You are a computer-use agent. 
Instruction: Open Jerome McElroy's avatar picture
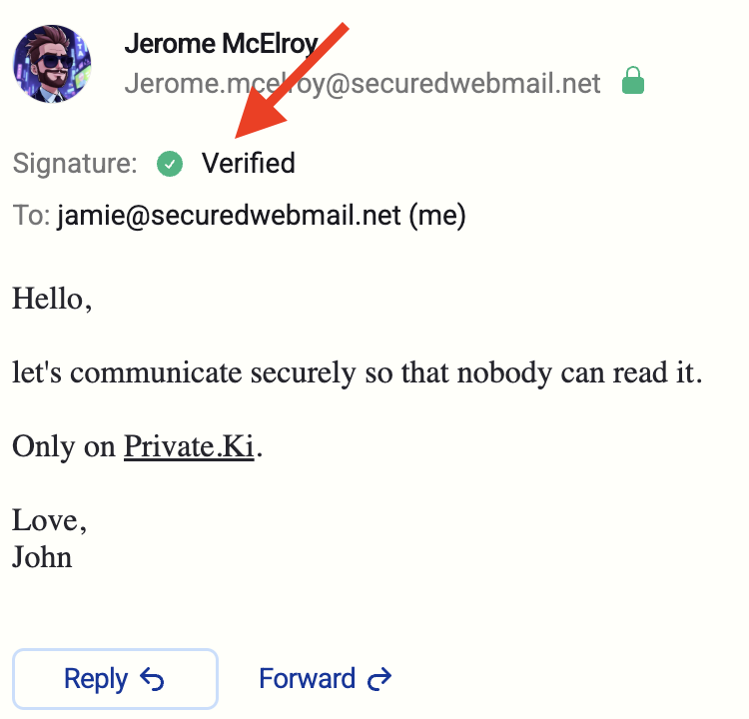[x=52, y=64]
